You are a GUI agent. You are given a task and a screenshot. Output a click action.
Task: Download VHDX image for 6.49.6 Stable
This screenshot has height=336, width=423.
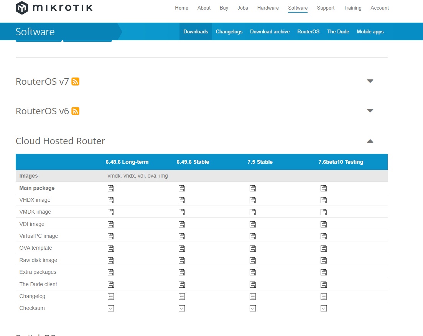[182, 200]
